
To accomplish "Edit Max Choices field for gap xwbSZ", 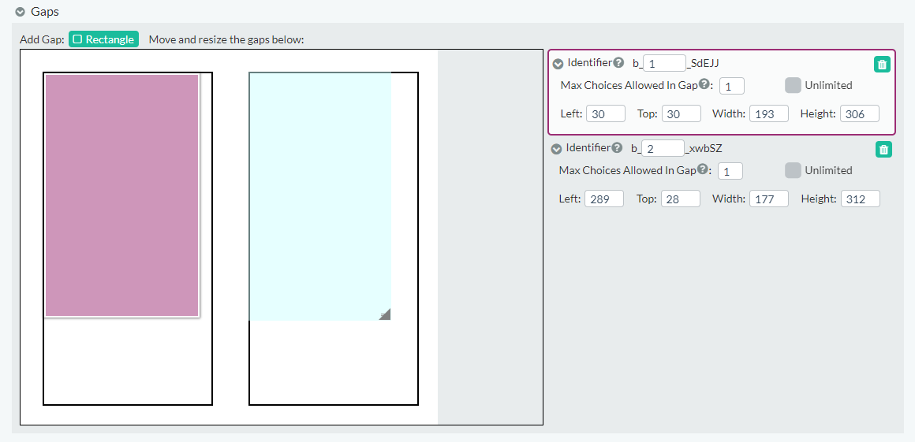I will (x=730, y=171).
